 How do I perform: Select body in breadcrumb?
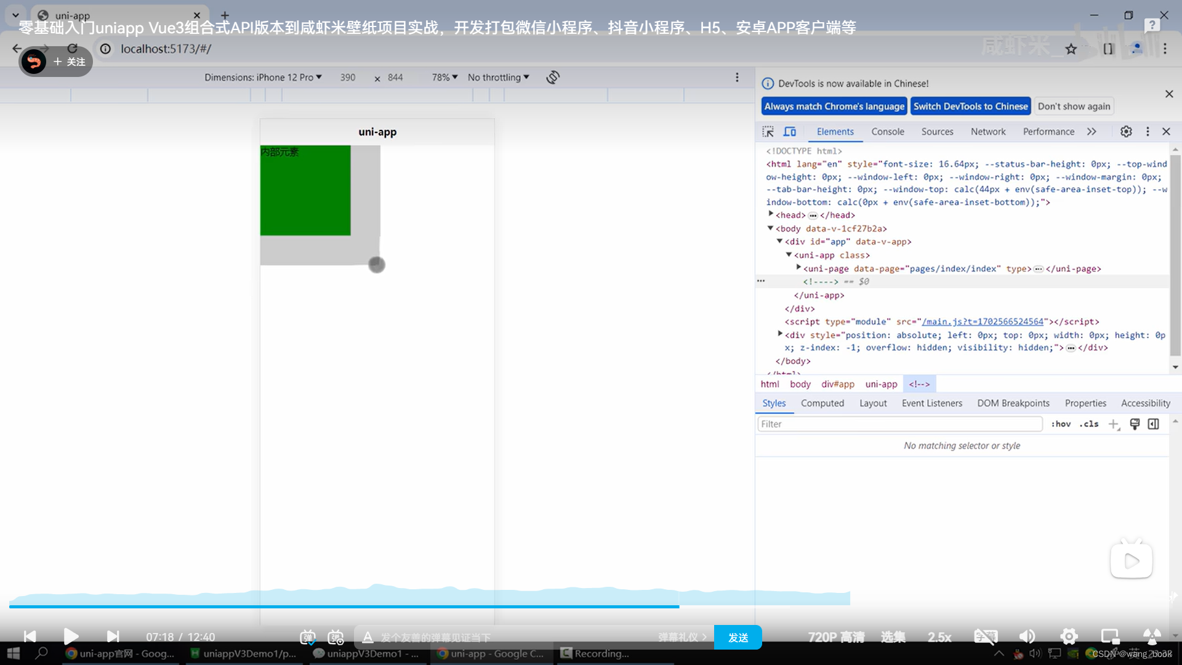click(x=800, y=384)
